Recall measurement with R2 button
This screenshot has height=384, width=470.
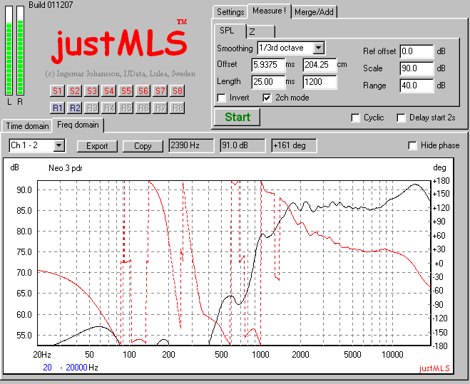coord(74,108)
